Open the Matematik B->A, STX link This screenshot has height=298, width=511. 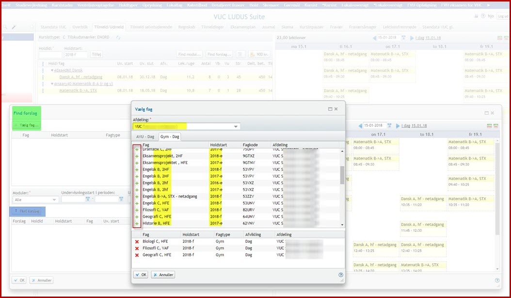coord(78,90)
